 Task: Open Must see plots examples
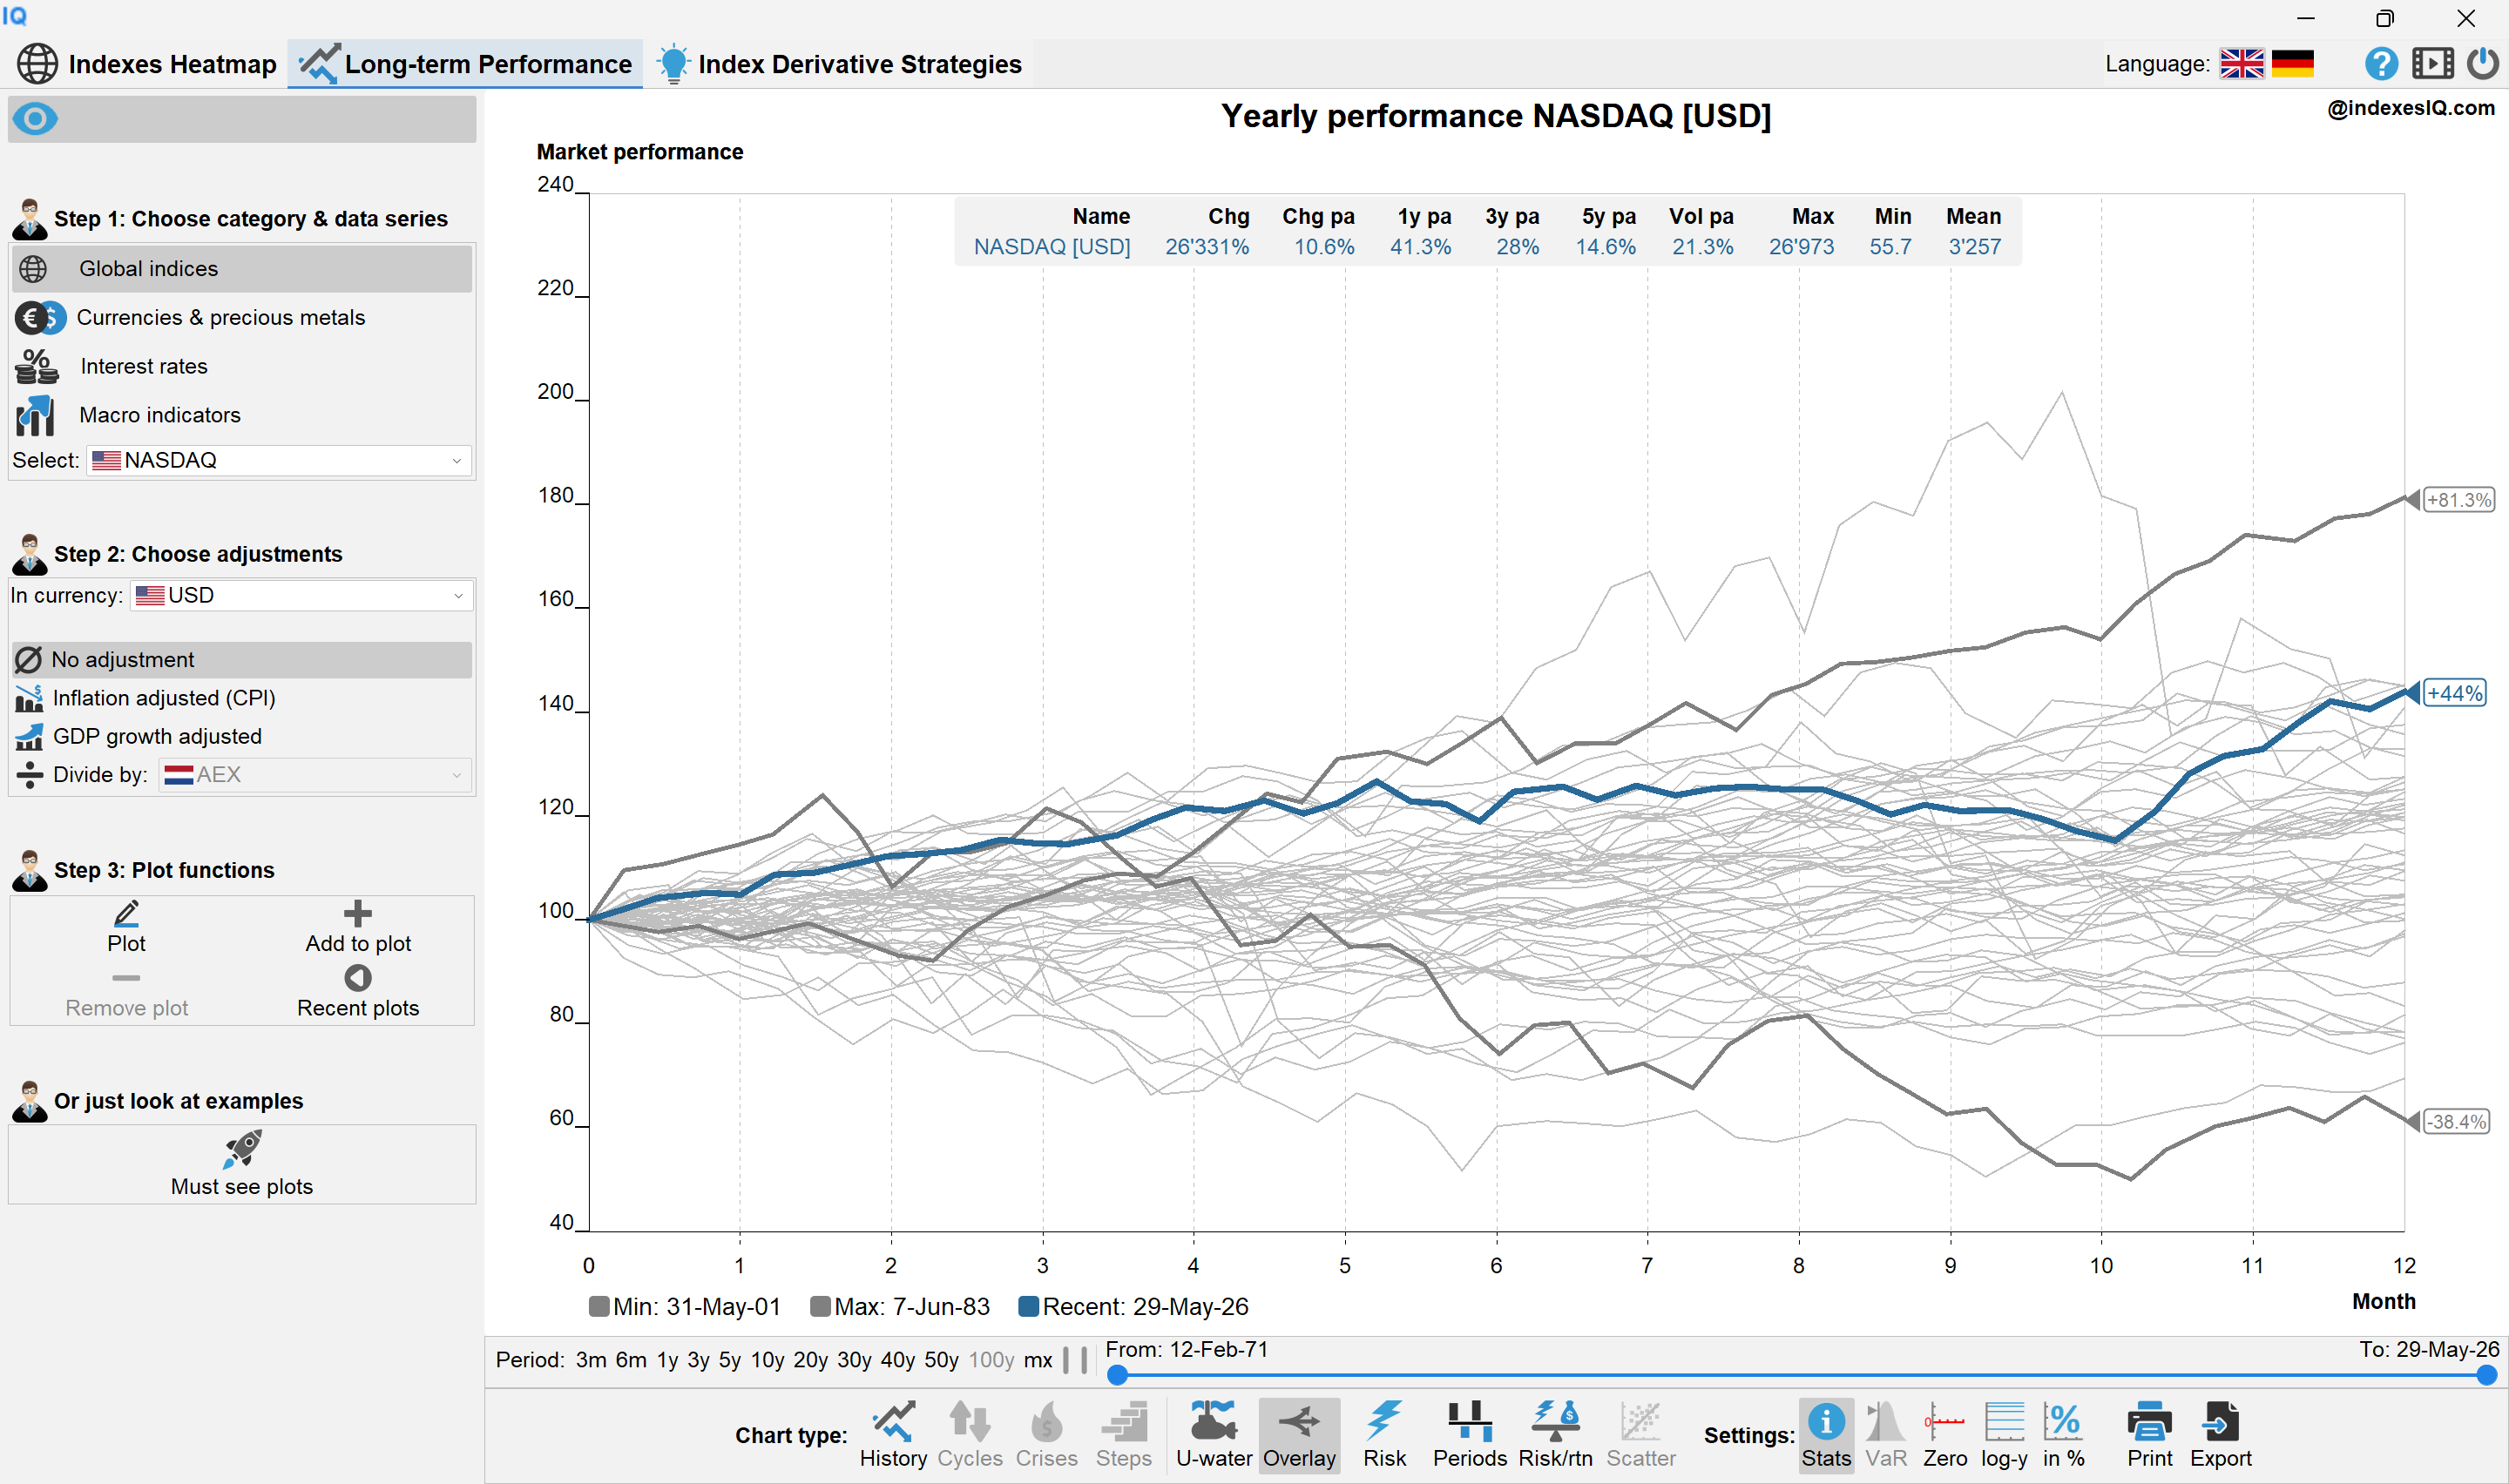click(242, 1164)
